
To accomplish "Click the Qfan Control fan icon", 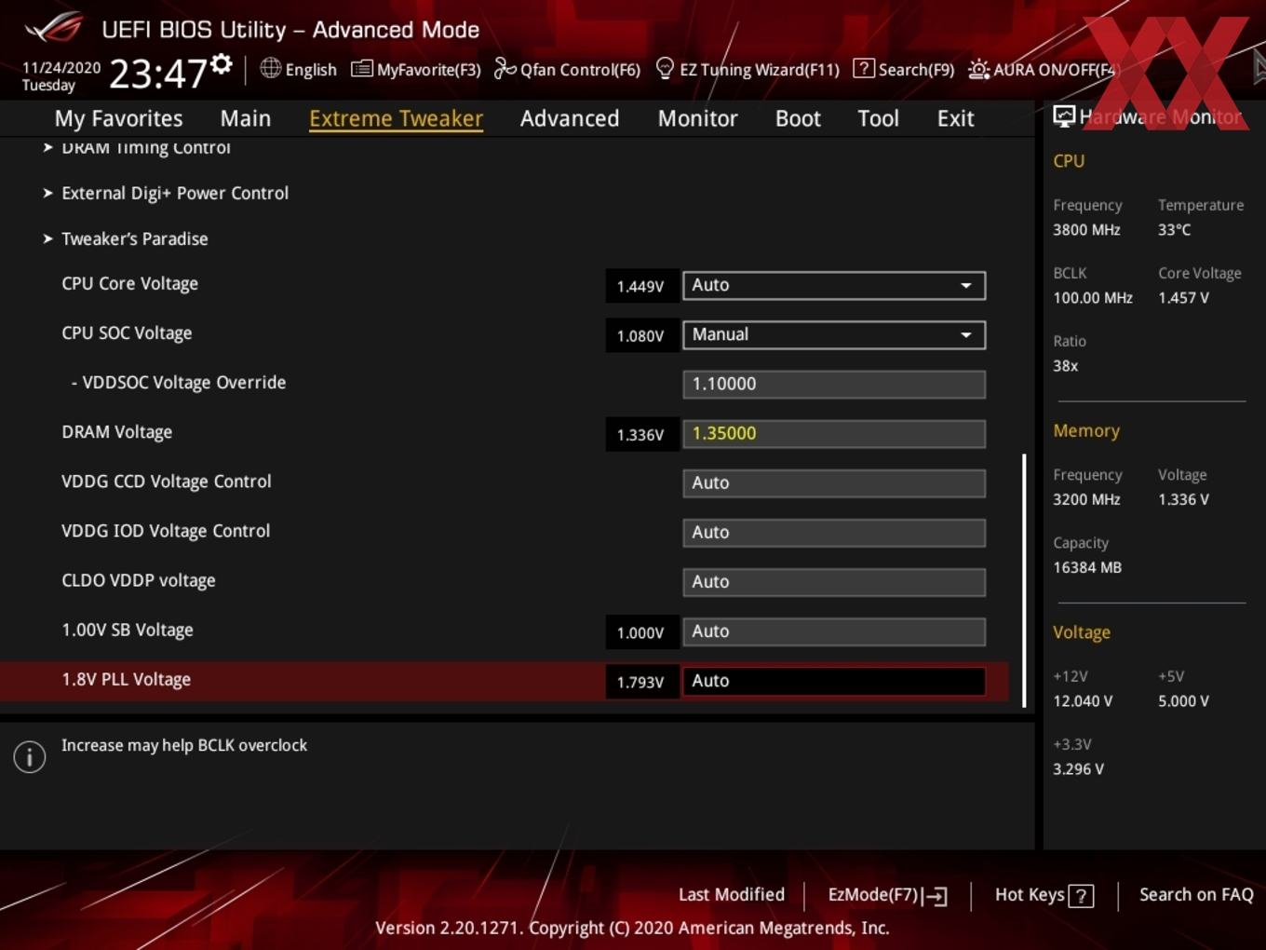I will point(505,69).
